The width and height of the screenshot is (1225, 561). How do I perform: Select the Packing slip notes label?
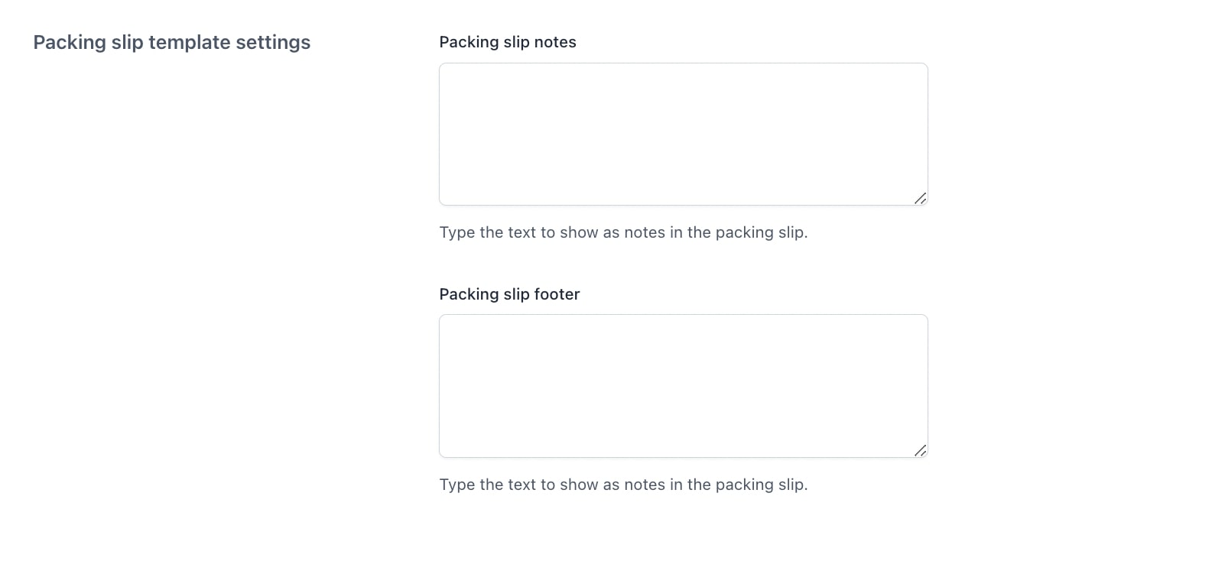tap(508, 42)
